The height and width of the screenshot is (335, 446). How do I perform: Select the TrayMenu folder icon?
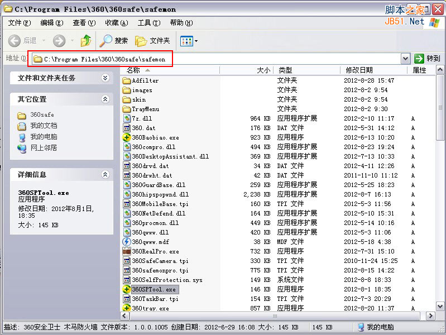tap(127, 109)
